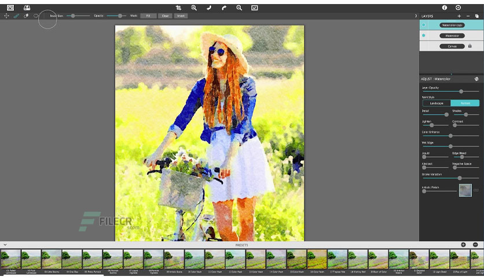Add a preset with the plus circle icon
Screen dimensions: 484x280
click(463, 245)
